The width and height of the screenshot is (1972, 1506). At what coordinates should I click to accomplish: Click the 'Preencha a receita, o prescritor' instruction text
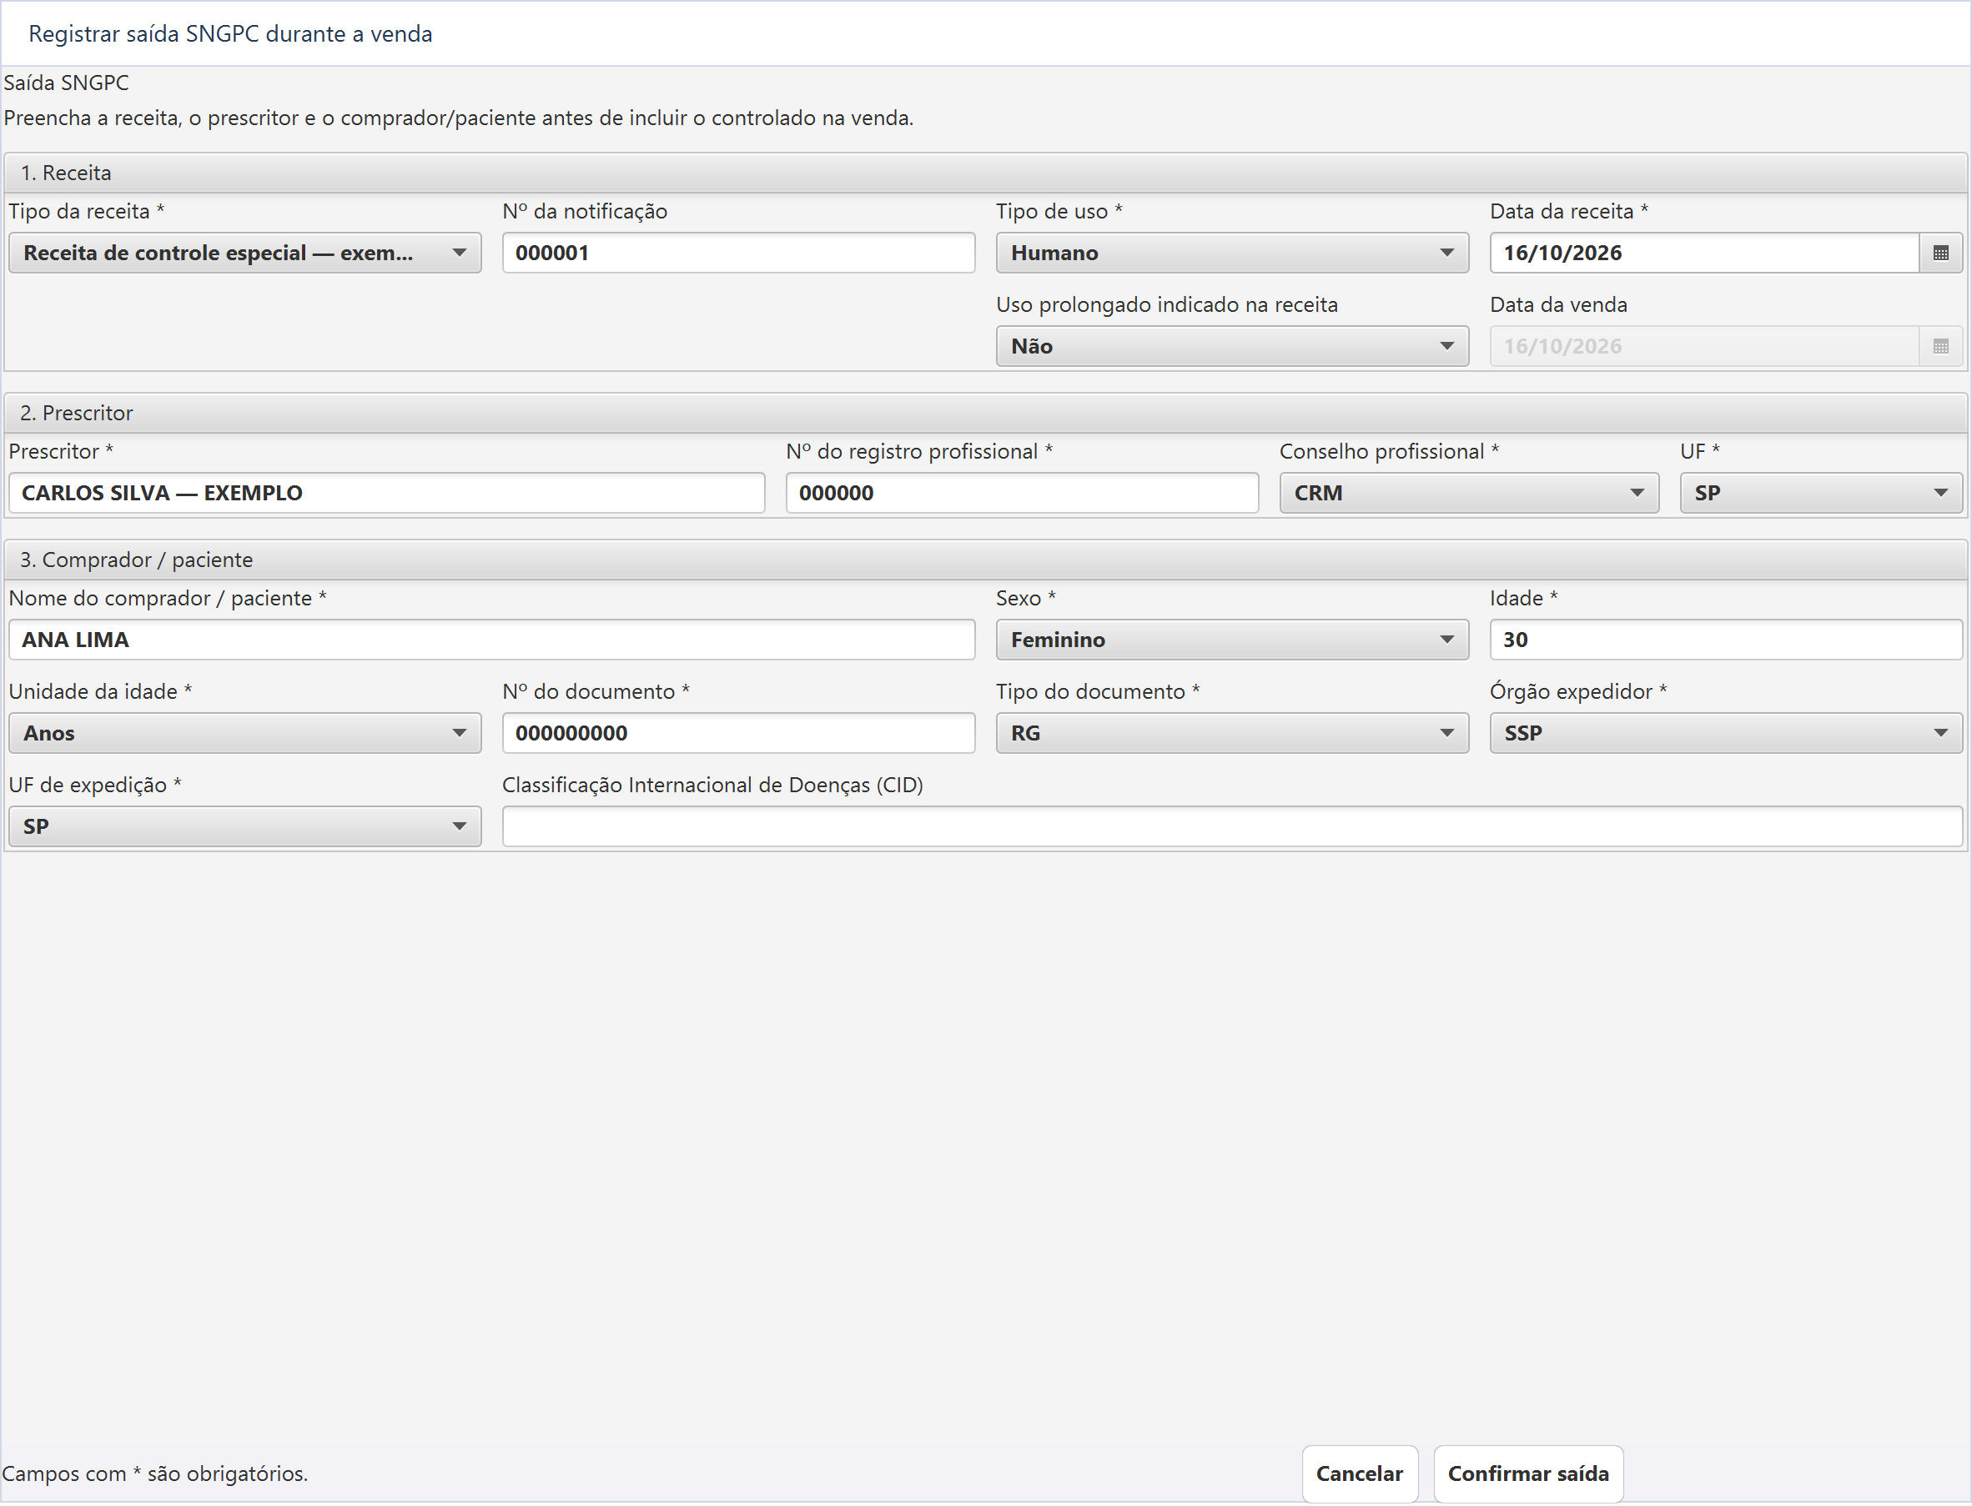click(458, 118)
